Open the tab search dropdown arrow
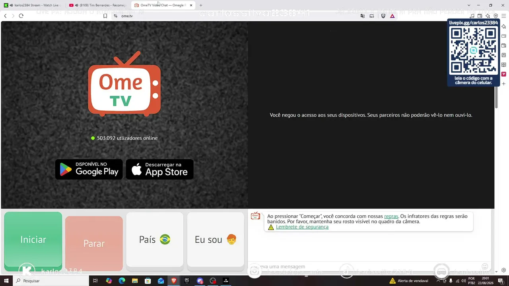Screen dimensions: 509x286 click(x=469, y=5)
